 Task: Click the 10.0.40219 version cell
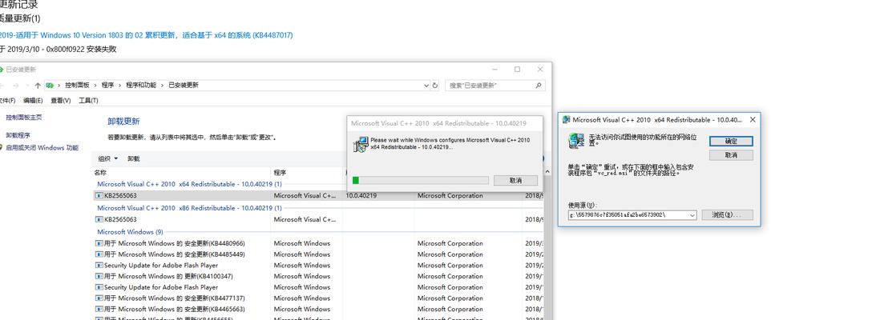pyautogui.click(x=361, y=196)
